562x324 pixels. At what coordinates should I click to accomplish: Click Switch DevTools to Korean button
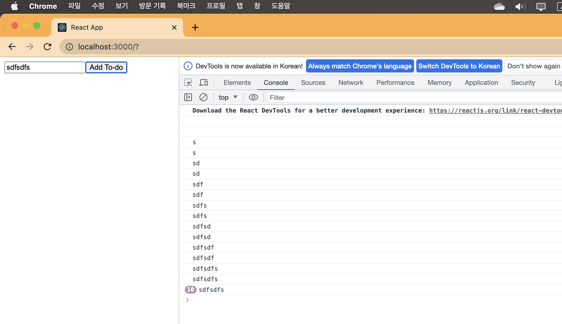(459, 66)
